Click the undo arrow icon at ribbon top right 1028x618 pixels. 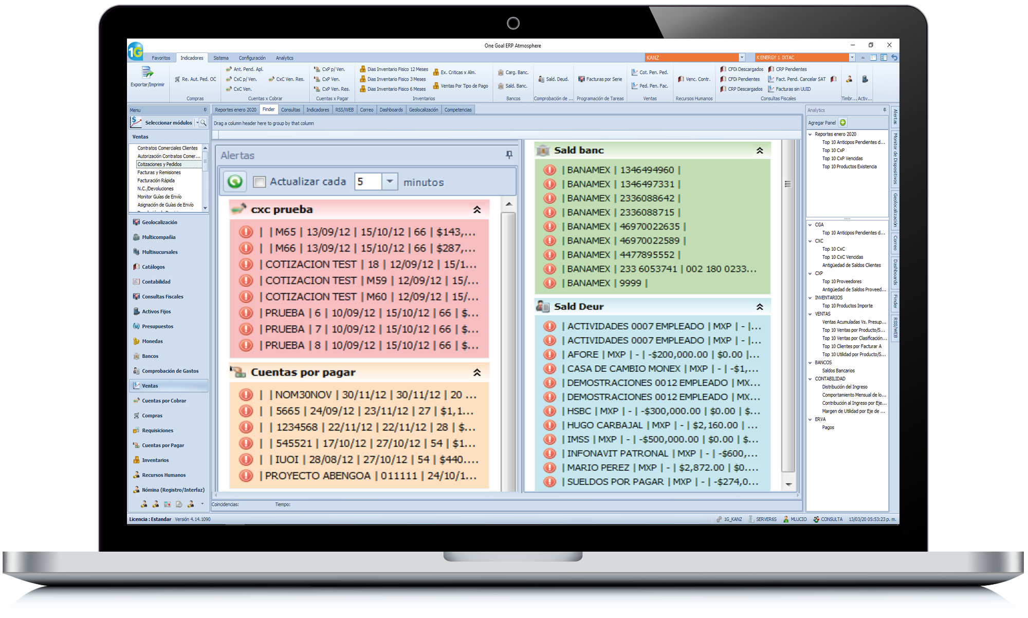click(x=894, y=58)
